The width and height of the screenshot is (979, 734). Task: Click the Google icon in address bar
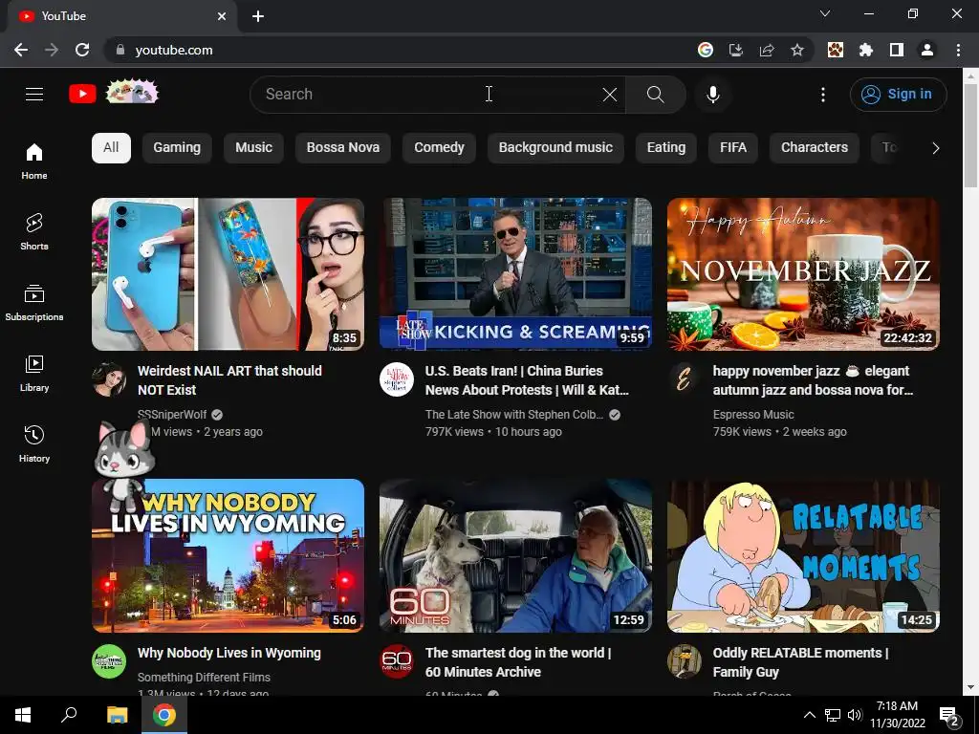706,50
